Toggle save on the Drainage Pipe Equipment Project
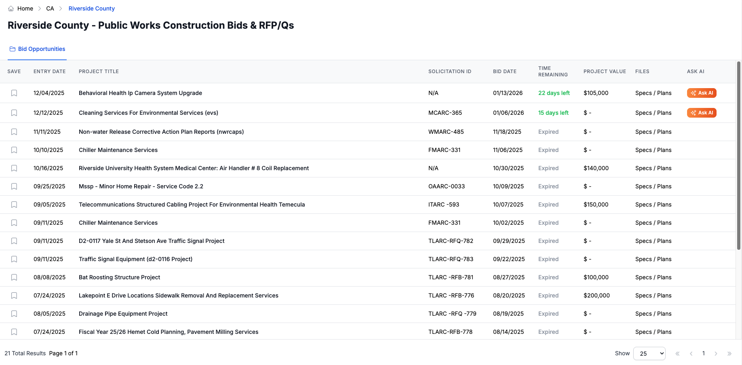Screen dimensions: 742x365 pyautogui.click(x=14, y=314)
